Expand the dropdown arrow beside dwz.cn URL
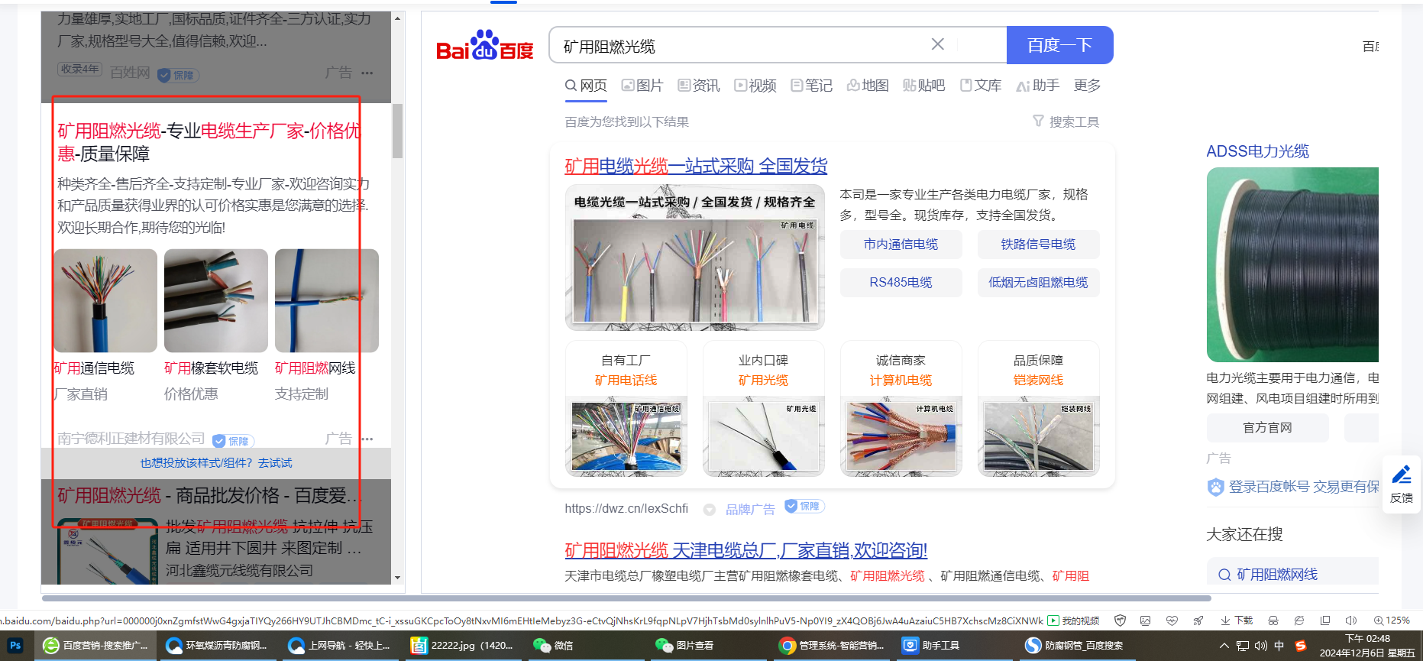The image size is (1423, 661). 709,510
